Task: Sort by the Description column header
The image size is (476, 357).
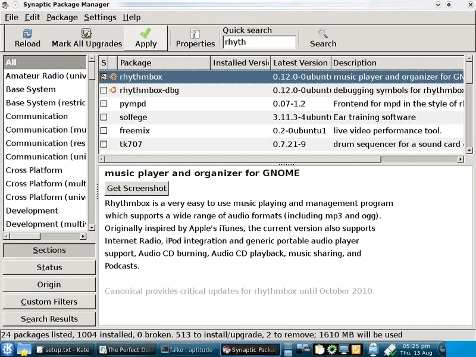Action: click(397, 63)
